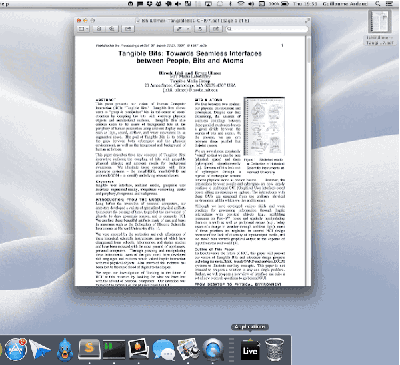The height and width of the screenshot is (365, 400).
Task: Open Messages in the Dock
Action: point(163,350)
